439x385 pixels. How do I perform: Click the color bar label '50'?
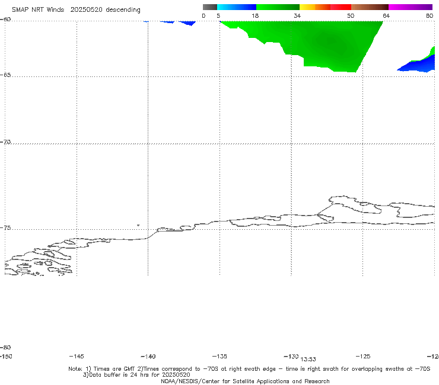(x=351, y=15)
